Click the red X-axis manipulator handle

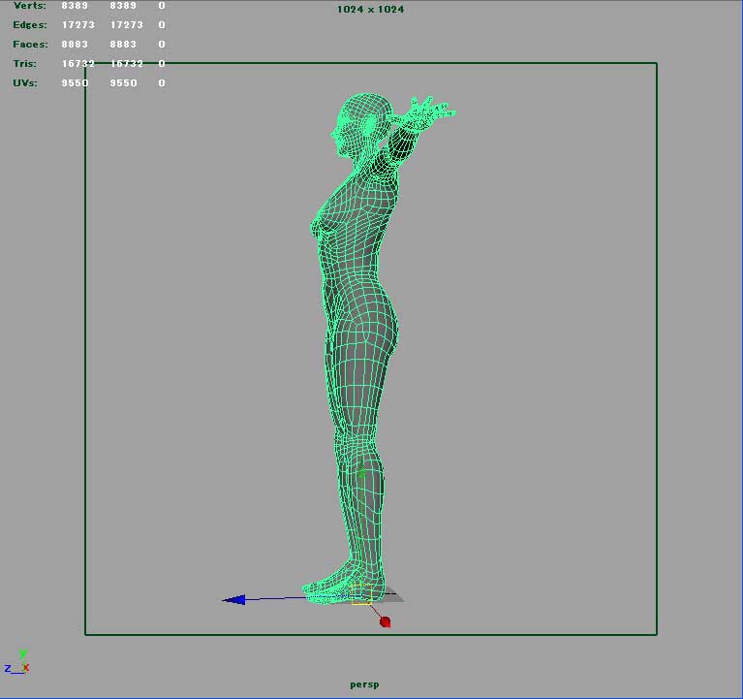tap(385, 621)
